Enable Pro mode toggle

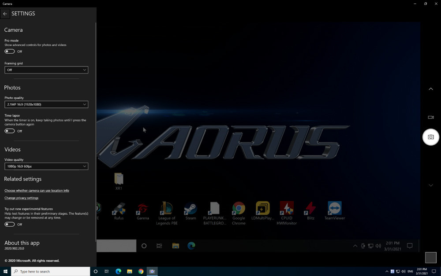(10, 52)
